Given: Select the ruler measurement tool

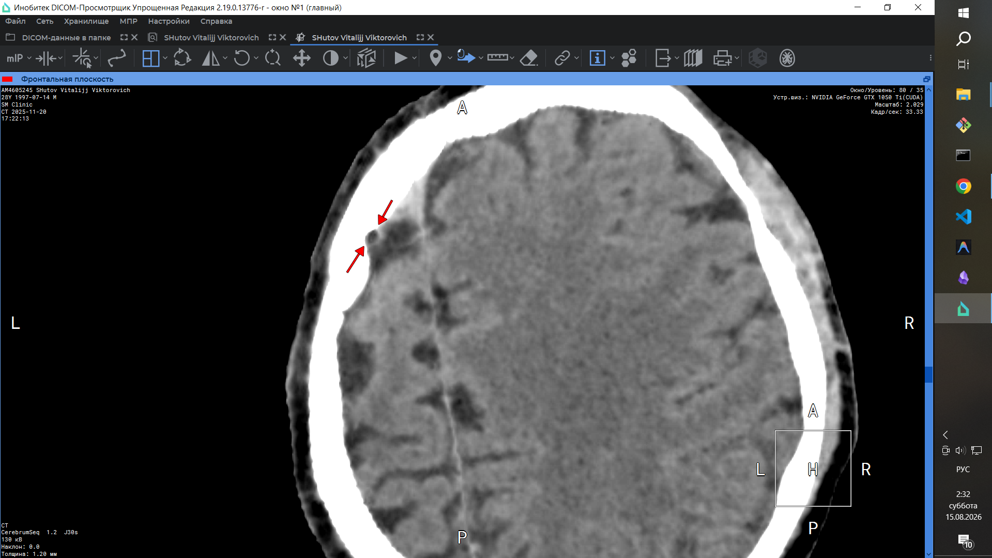Looking at the screenshot, I should coord(498,57).
